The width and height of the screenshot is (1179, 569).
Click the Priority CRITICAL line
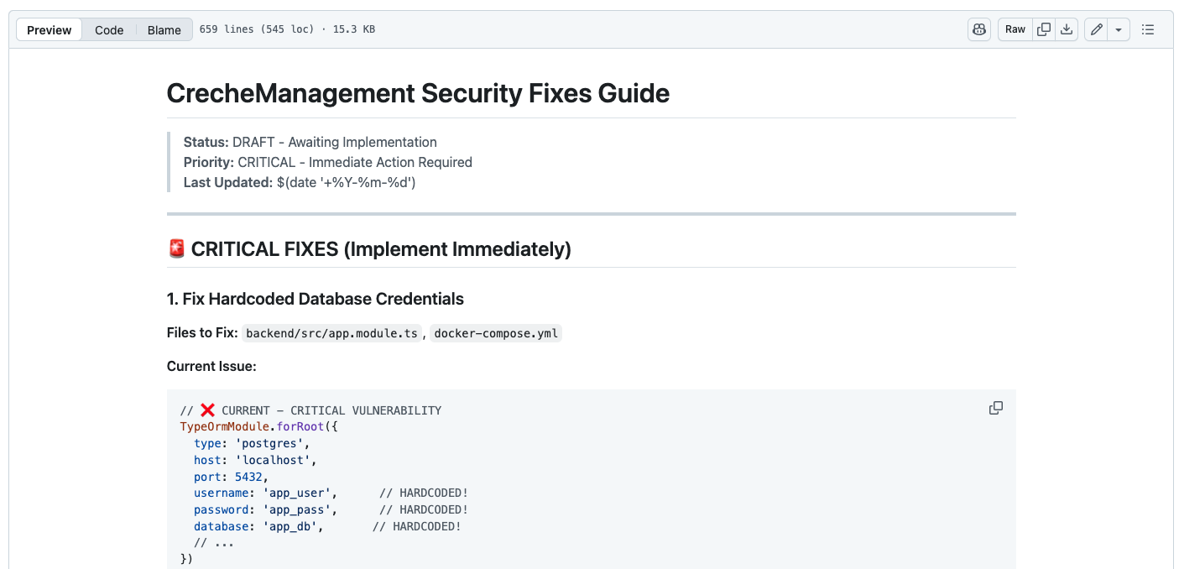(x=328, y=162)
